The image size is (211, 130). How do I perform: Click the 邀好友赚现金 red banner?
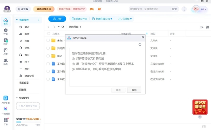(x=200, y=107)
